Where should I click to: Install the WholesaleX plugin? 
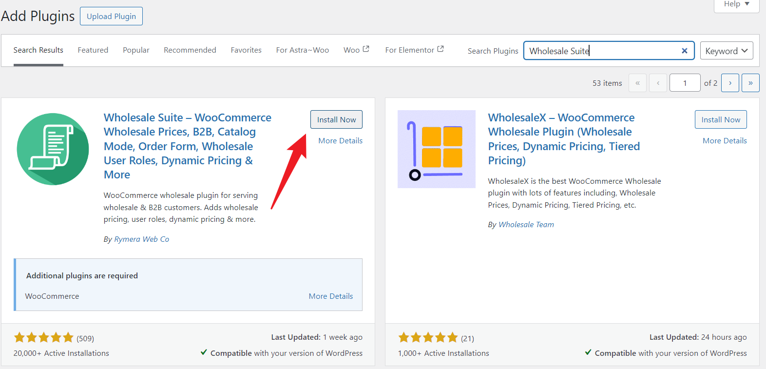[x=721, y=119]
